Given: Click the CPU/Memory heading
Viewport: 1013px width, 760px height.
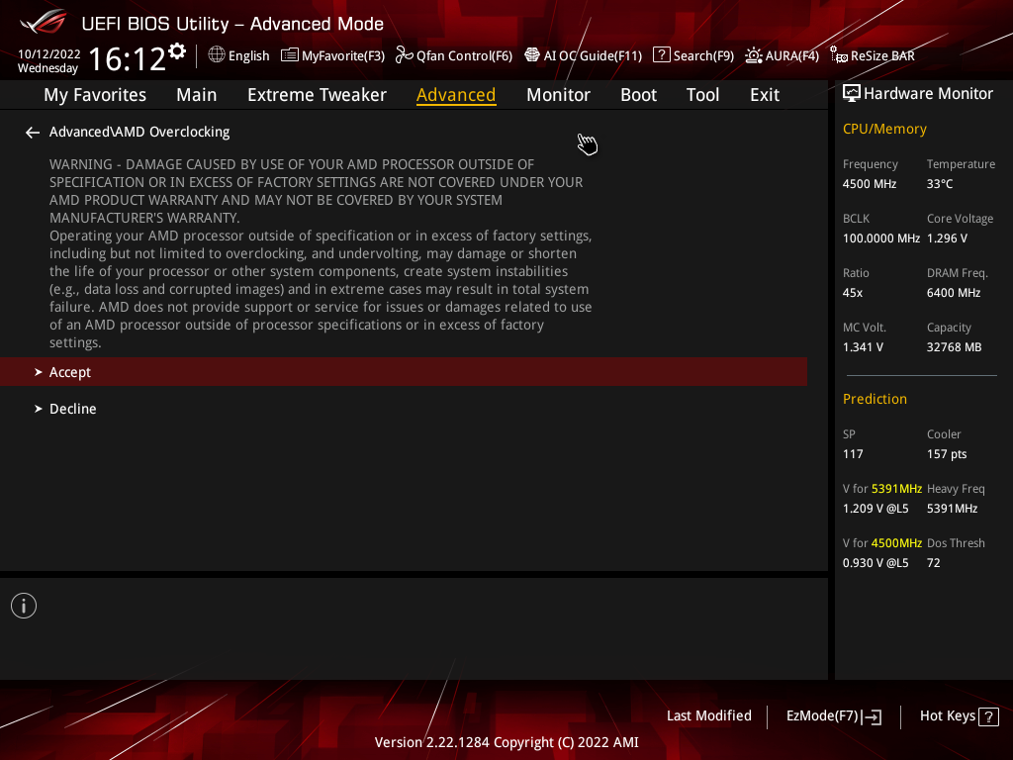Looking at the screenshot, I should pyautogui.click(x=884, y=130).
